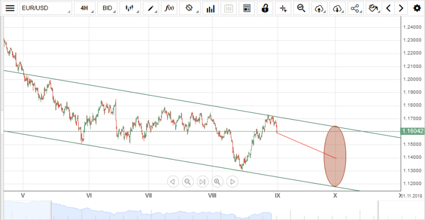Image resolution: width=425 pixels, height=220 pixels.
Task: Share the chart via share icon
Action: (355, 8)
